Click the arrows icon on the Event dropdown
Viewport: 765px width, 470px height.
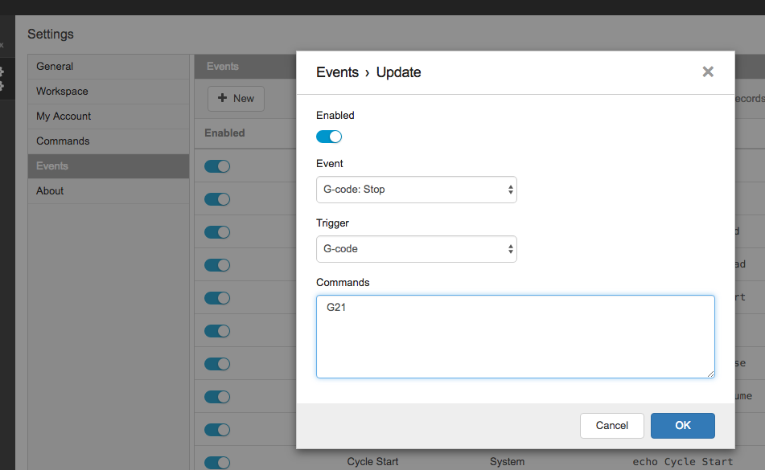click(x=510, y=190)
